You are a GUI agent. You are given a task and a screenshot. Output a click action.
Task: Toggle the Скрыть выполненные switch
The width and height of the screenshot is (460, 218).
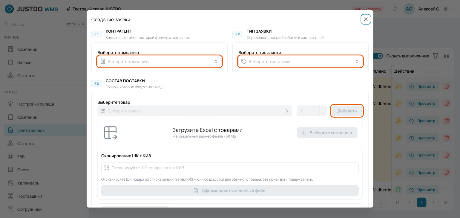pyautogui.click(x=378, y=56)
